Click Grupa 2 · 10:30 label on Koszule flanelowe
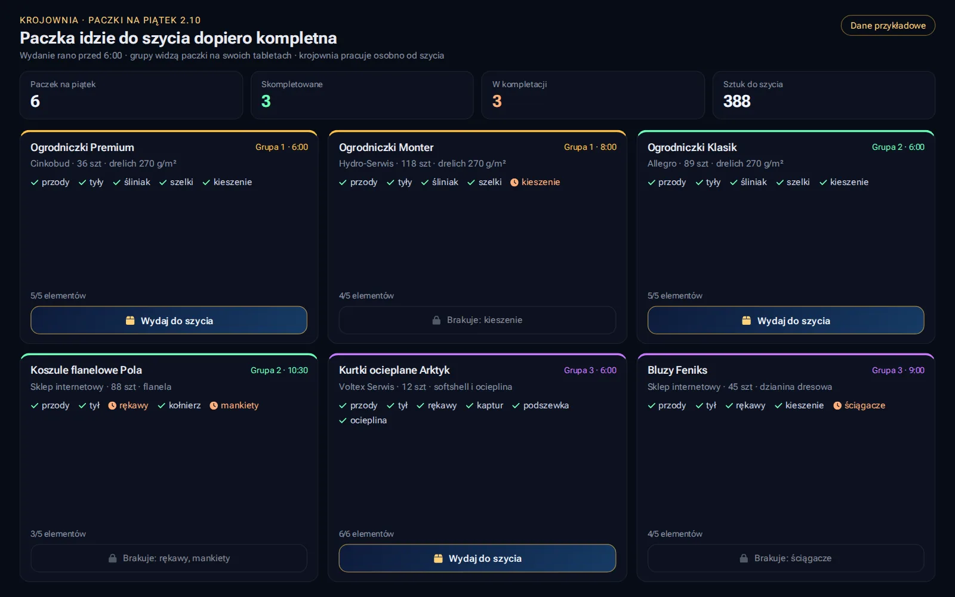The width and height of the screenshot is (955, 597). coord(279,371)
